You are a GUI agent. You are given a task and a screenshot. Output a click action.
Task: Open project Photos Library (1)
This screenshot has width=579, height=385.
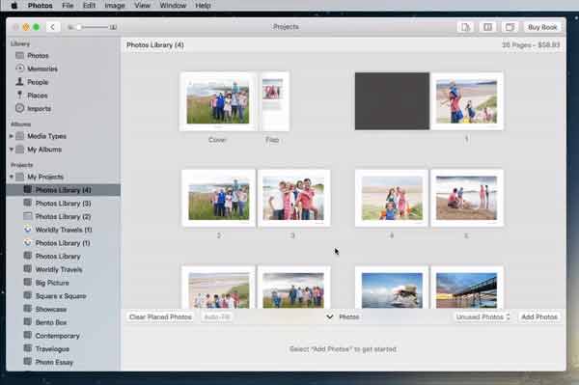pyautogui.click(x=63, y=243)
